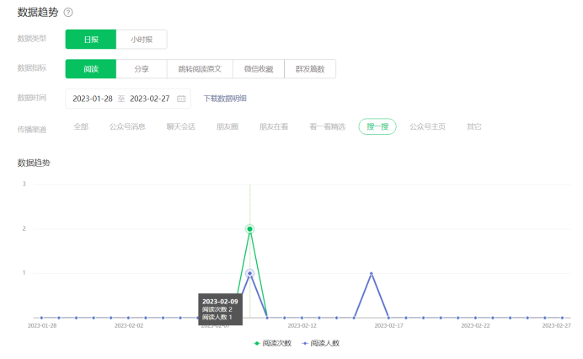Select 公众号主页 channel filter

[x=428, y=127]
